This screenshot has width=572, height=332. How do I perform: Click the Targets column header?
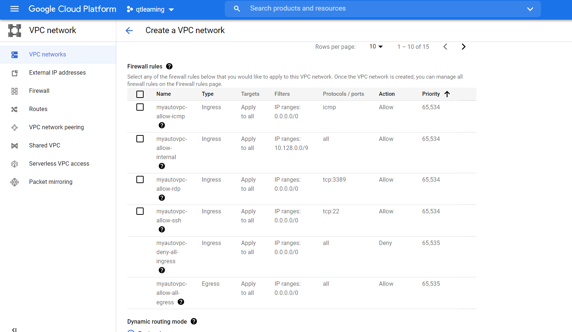click(250, 94)
